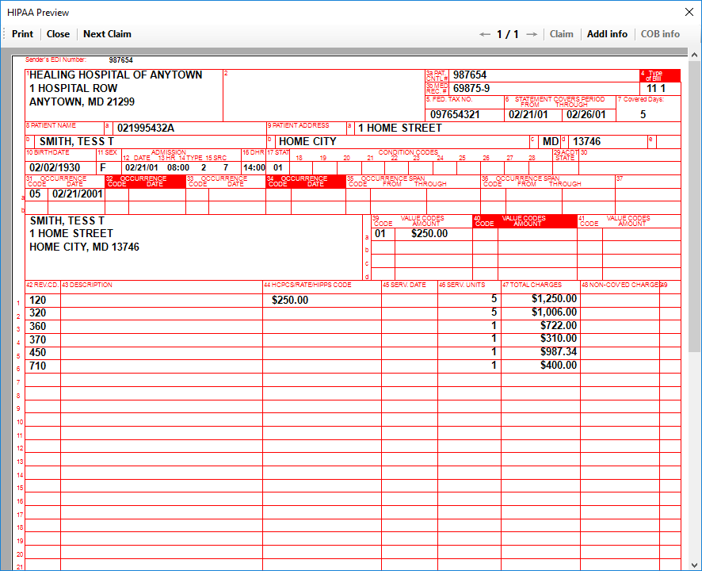Click occurrence code 05

35,194
